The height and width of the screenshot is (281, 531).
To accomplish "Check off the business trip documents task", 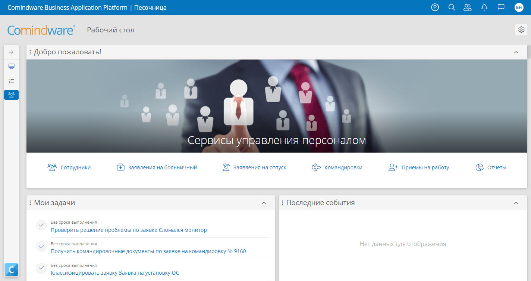I will (x=41, y=247).
